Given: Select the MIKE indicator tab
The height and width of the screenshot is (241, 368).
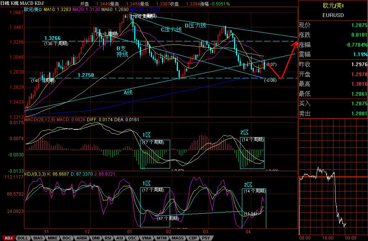Looking at the screenshot, I should (x=53, y=238).
